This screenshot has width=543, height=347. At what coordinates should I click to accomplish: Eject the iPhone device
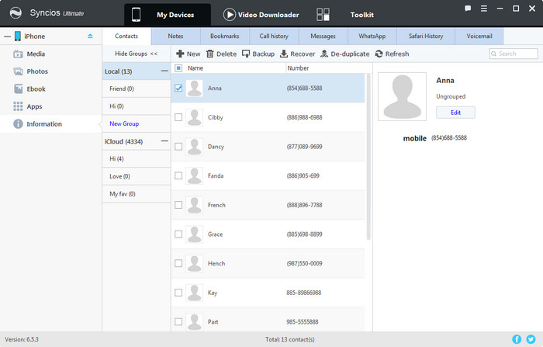tap(90, 36)
